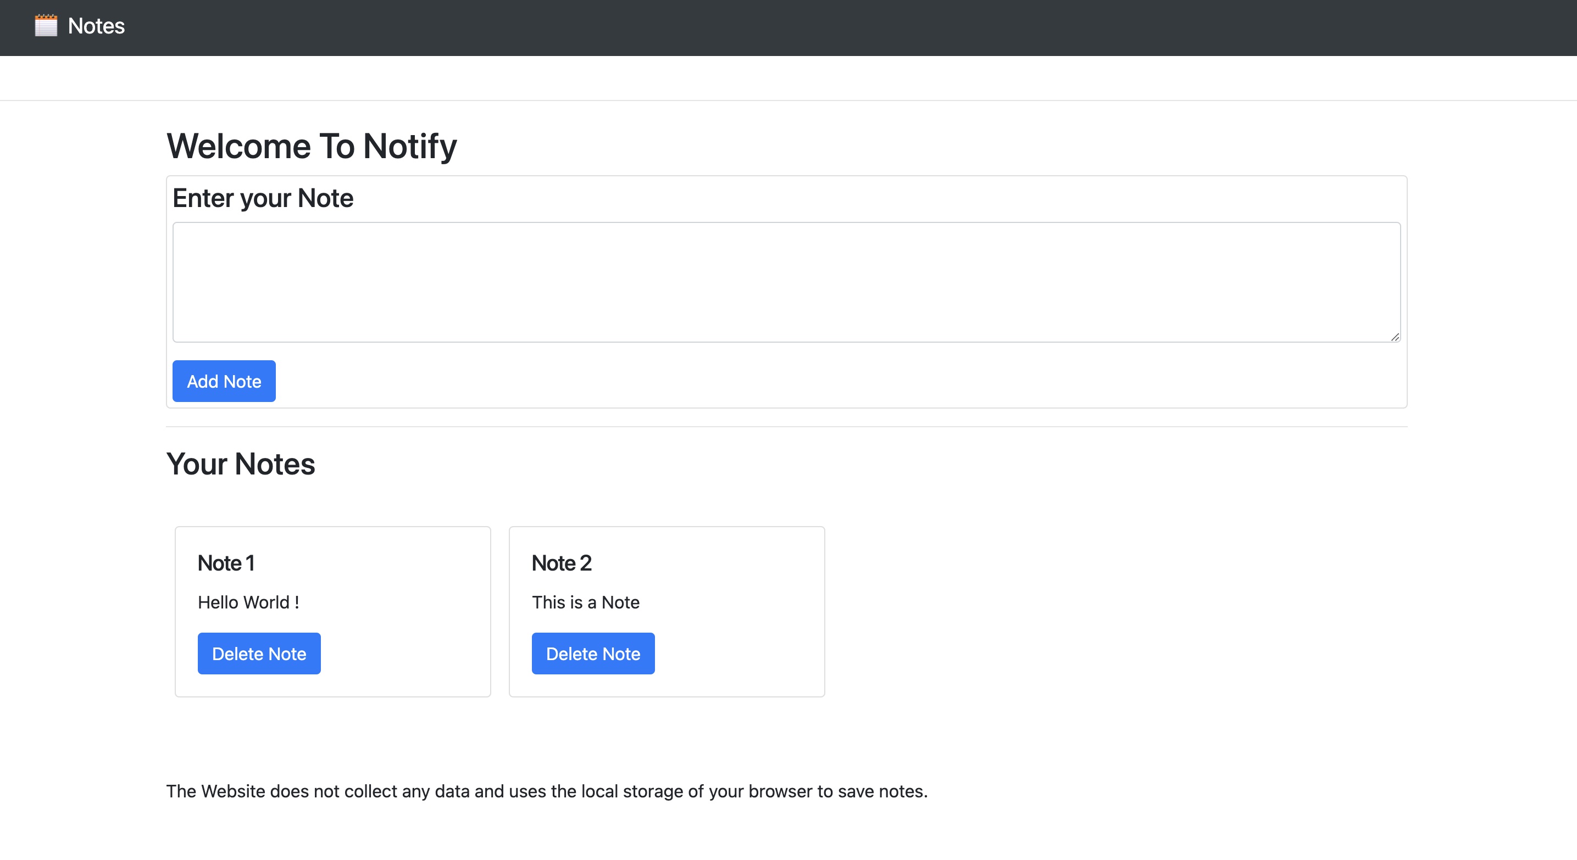The height and width of the screenshot is (860, 1577).
Task: Click the Welcome To Notify heading
Action: tap(312, 146)
